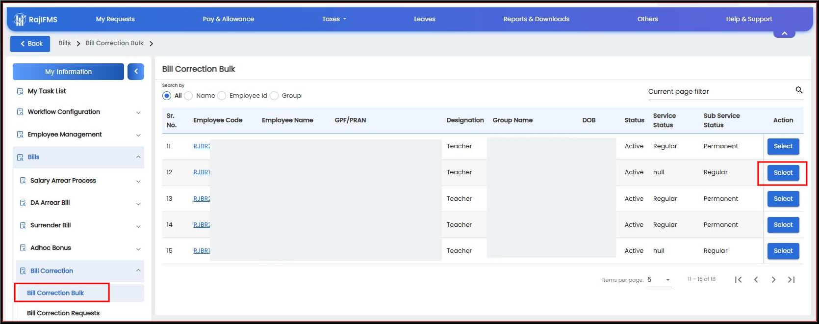
Task: Click the search magnifier icon
Action: pos(799,90)
